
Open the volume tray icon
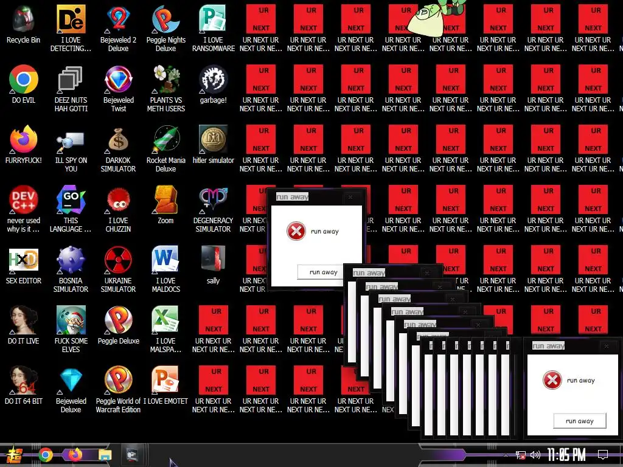point(535,455)
